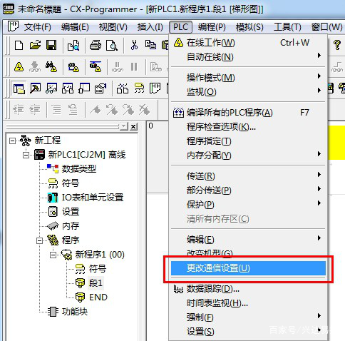Click the New file toolbar icon

pyautogui.click(x=19, y=45)
